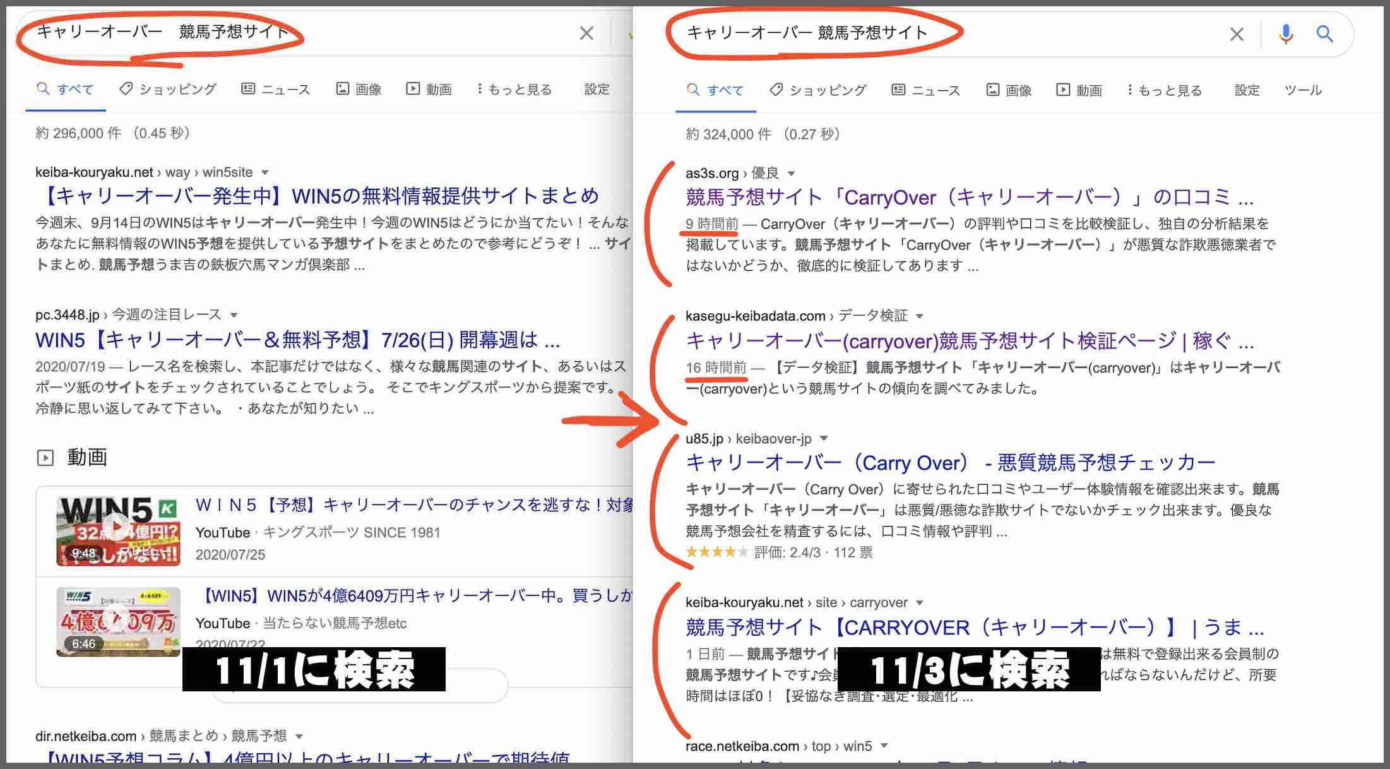This screenshot has width=1390, height=769.
Task: Clear the right search query with the X icon
Action: pos(1237,33)
